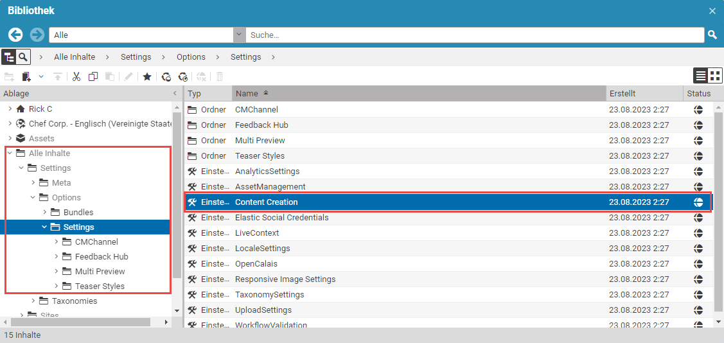Screen dimensions: 724x343
Task: Select the OpenCalais row
Action: (449, 264)
